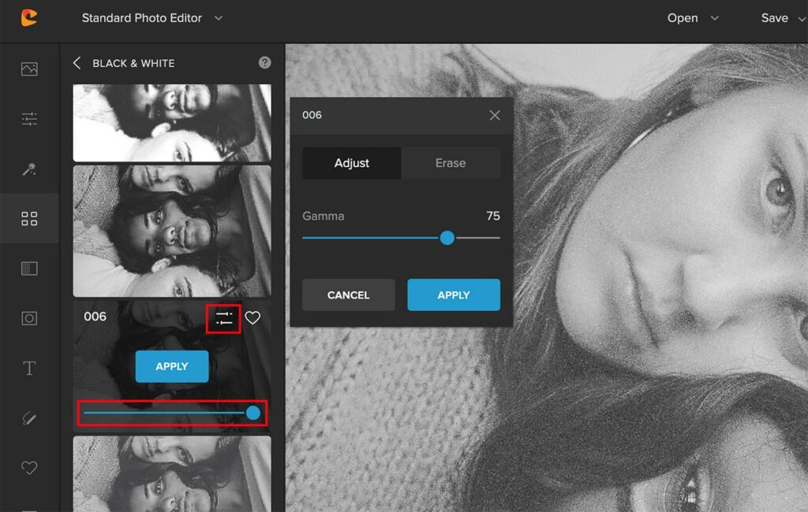808x512 pixels.
Task: Click the Gamma value 75
Action: click(x=493, y=216)
